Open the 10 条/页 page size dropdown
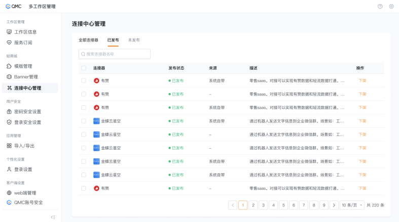 tap(352, 205)
